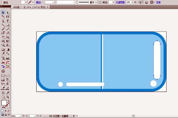Image resolution: width=178 pixels, height=118 pixels.
Task: Switch to Draw Normal mode
Action: pyautogui.click(x=2, y=114)
